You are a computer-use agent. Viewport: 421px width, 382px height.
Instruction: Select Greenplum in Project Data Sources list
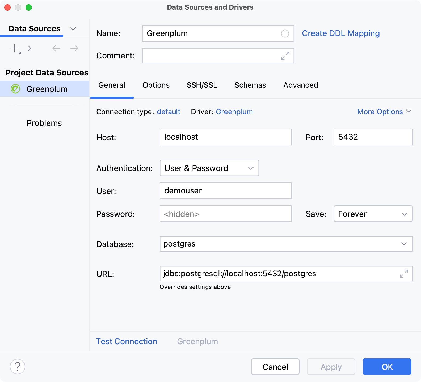pos(47,89)
